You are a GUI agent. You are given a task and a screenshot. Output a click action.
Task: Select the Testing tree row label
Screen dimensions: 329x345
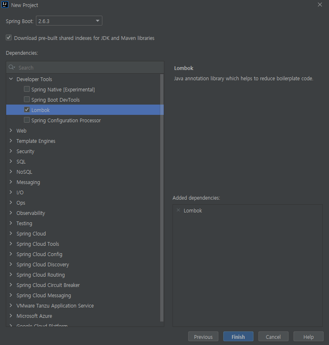click(24, 223)
